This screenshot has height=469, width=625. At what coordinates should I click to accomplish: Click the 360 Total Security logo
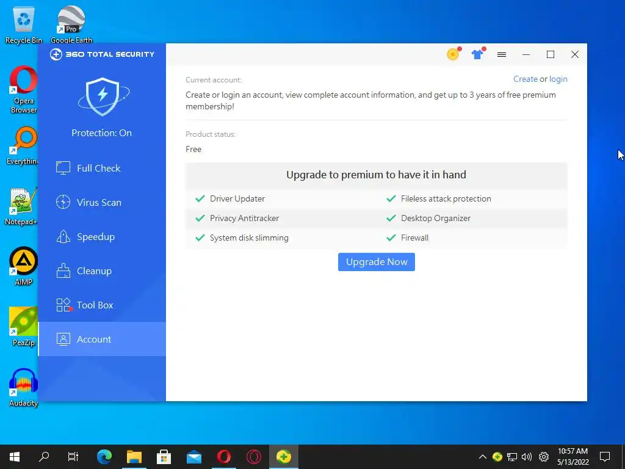tap(102, 54)
